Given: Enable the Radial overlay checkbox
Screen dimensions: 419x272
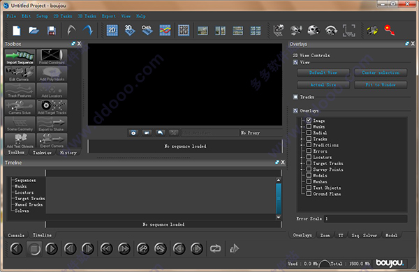Looking at the screenshot, I should click(309, 133).
